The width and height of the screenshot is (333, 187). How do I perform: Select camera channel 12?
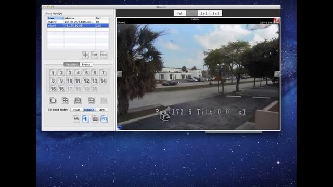point(86,81)
